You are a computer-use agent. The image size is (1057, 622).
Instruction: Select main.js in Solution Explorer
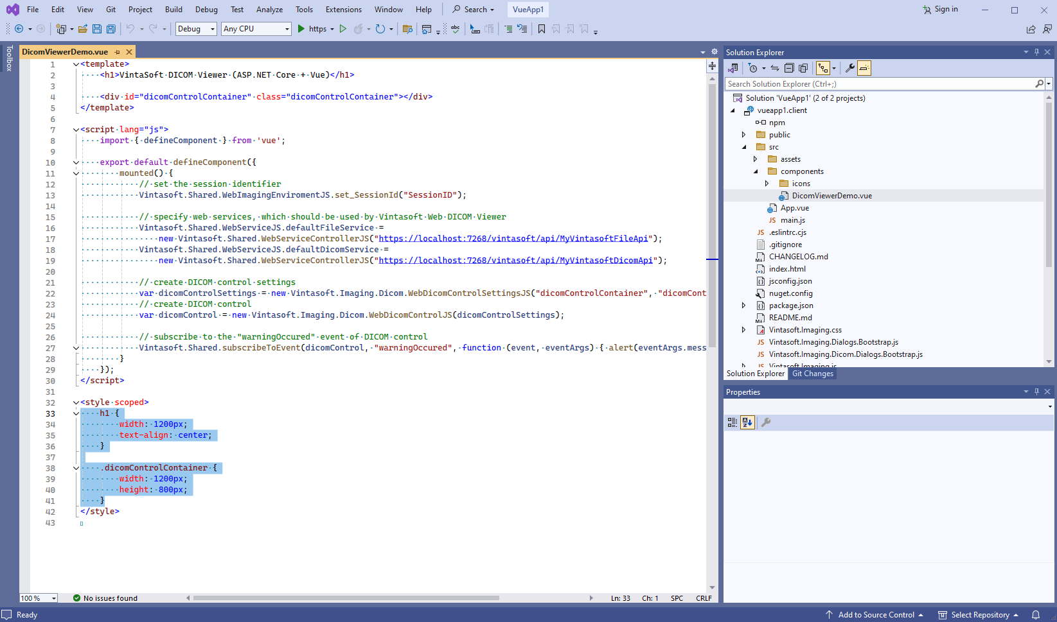point(792,220)
